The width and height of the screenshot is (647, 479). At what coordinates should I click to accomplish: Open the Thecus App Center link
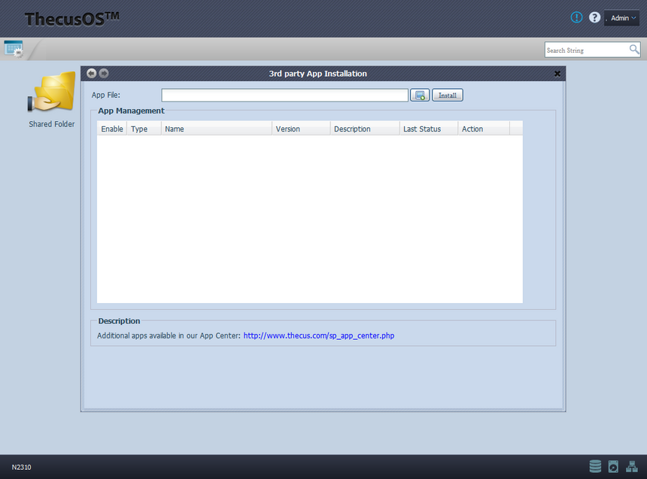coord(318,335)
